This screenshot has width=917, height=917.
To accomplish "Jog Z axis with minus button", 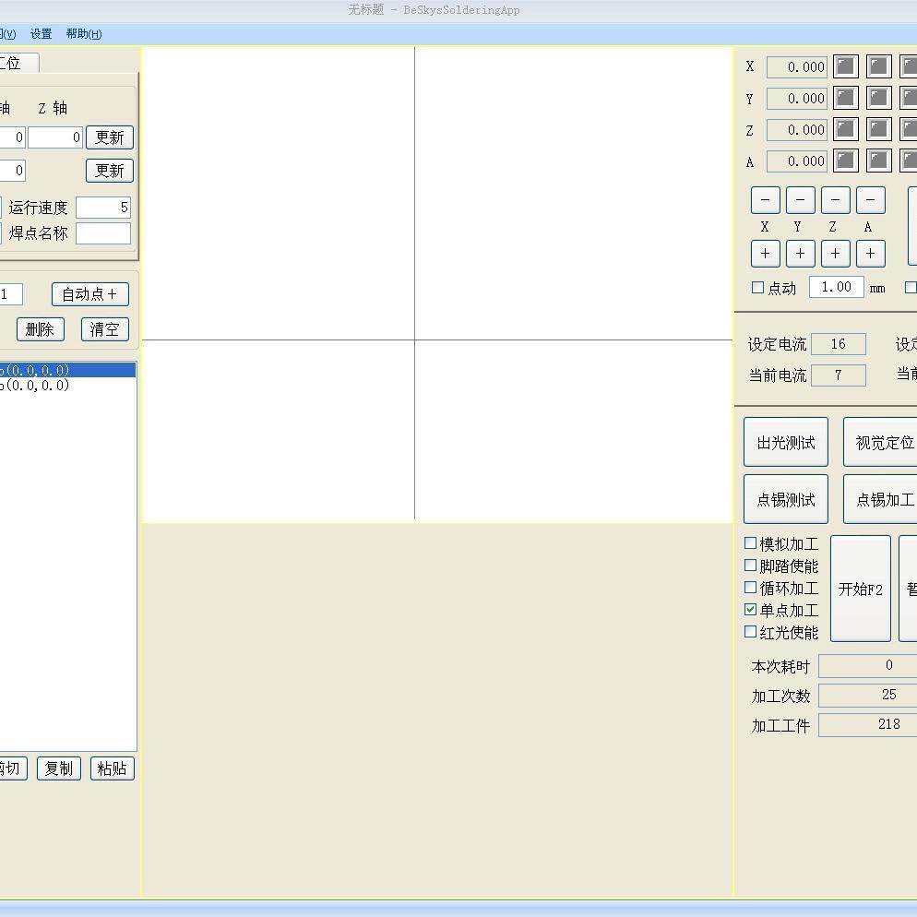I will pyautogui.click(x=835, y=200).
